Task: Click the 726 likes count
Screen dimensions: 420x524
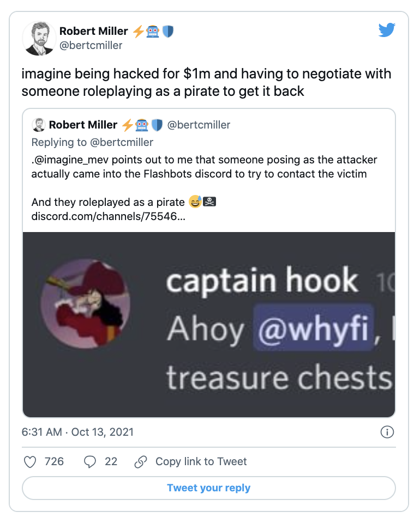Action: (54, 461)
